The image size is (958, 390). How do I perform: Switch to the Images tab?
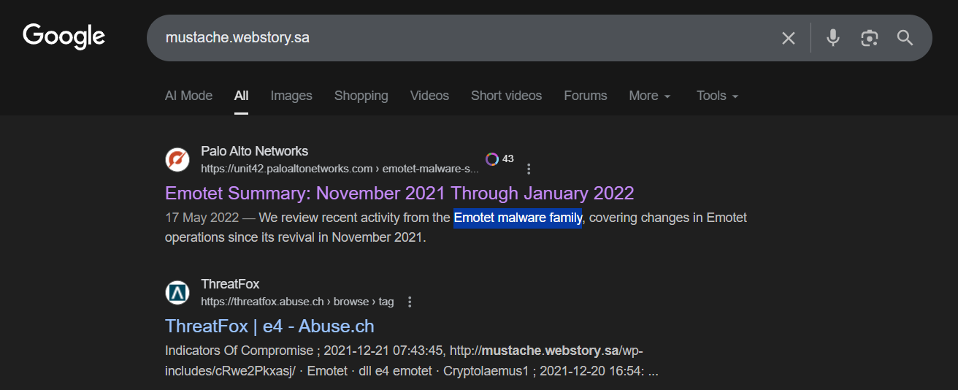(x=291, y=96)
